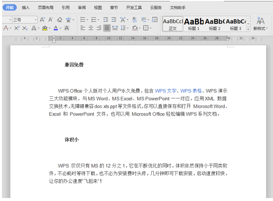The width and height of the screenshot is (273, 201).
Task: Switch to 开始 tab
Action: point(10,7)
